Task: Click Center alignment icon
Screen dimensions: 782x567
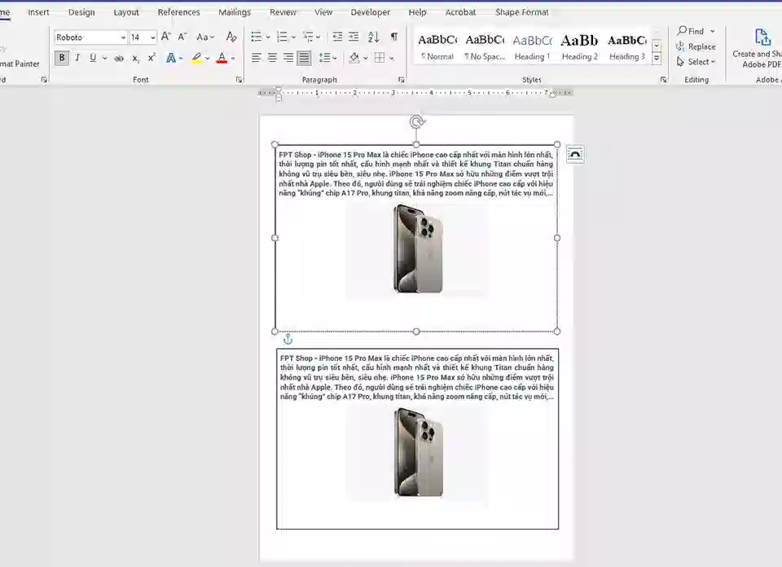Action: point(272,58)
